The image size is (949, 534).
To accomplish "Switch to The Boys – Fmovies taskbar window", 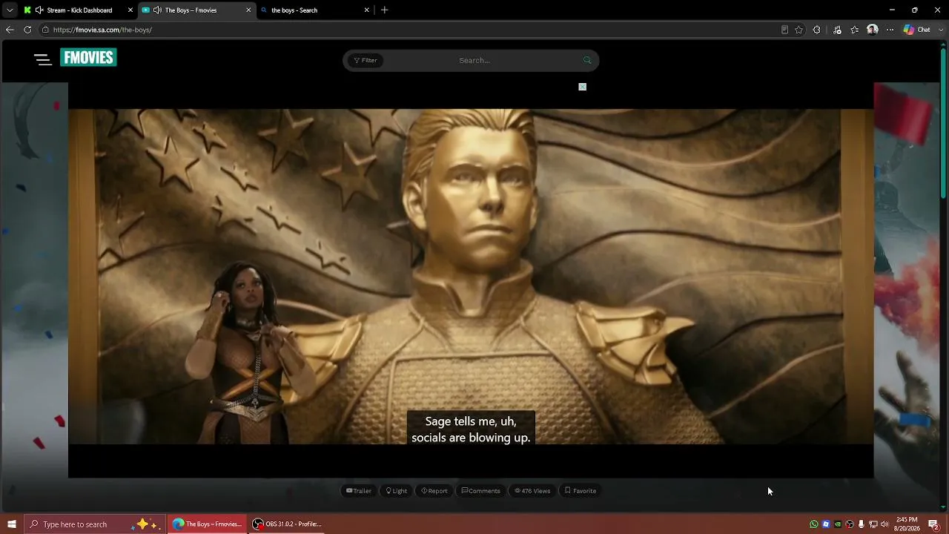I will tap(207, 524).
